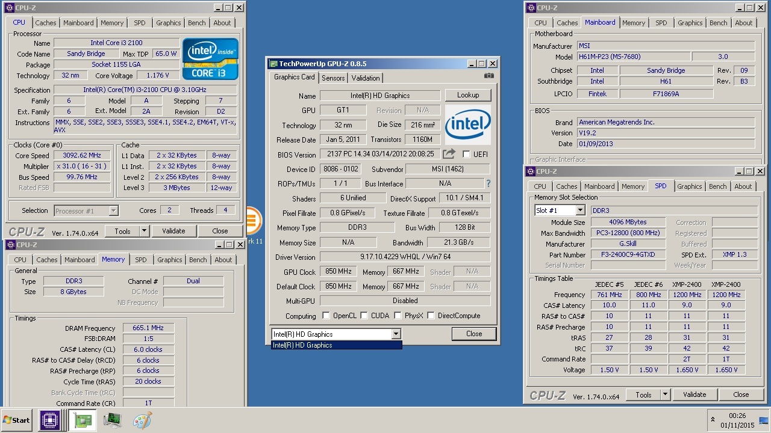Viewport: 771px width, 433px height.
Task: Click LPCIO F71869A value
Action: point(666,94)
